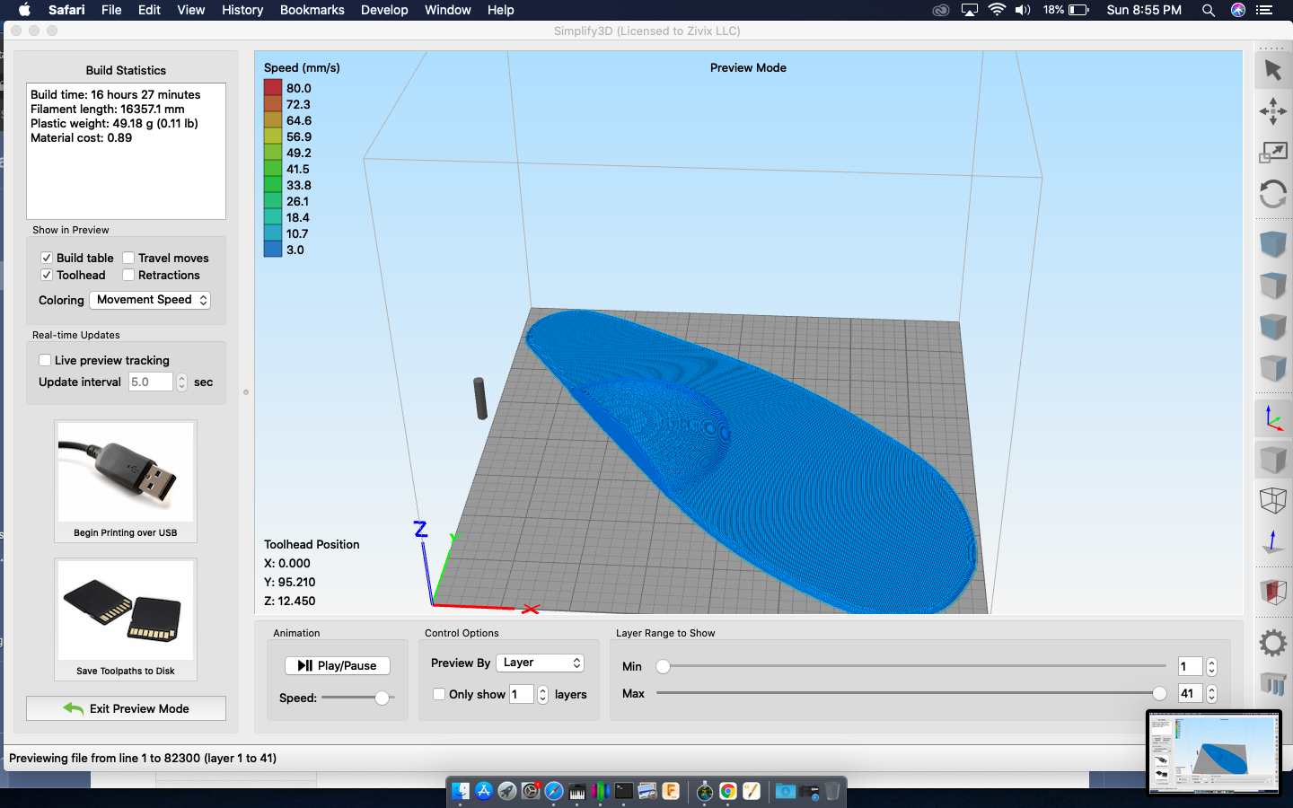This screenshot has width=1293, height=808.
Task: Activate the rotate model tool
Action: pyautogui.click(x=1272, y=194)
